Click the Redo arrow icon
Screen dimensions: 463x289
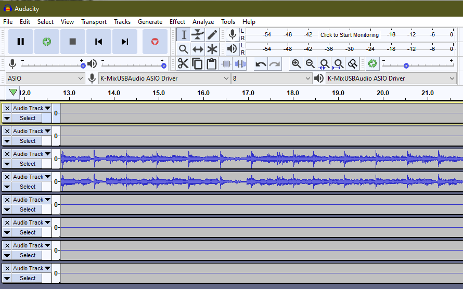click(x=275, y=64)
